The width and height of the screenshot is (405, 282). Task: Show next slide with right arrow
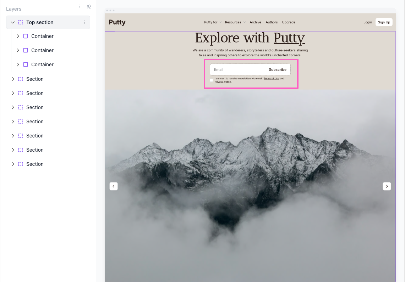click(387, 186)
